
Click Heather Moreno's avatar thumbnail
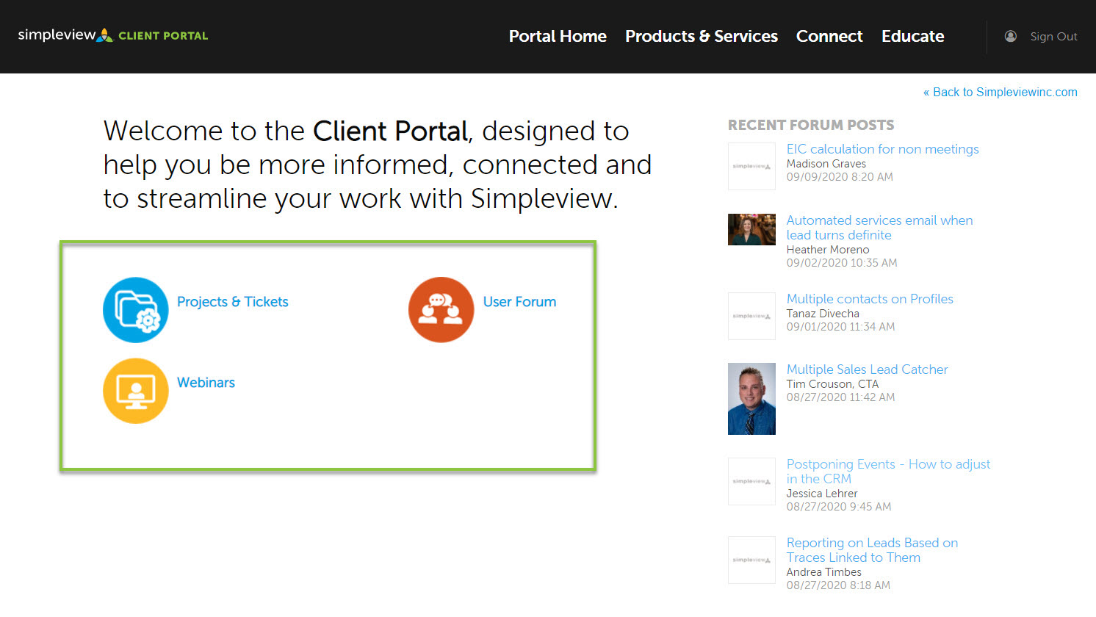pyautogui.click(x=751, y=229)
